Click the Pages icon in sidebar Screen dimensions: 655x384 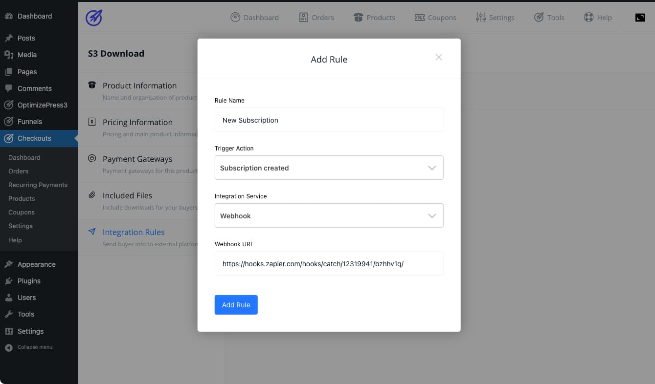[x=9, y=72]
